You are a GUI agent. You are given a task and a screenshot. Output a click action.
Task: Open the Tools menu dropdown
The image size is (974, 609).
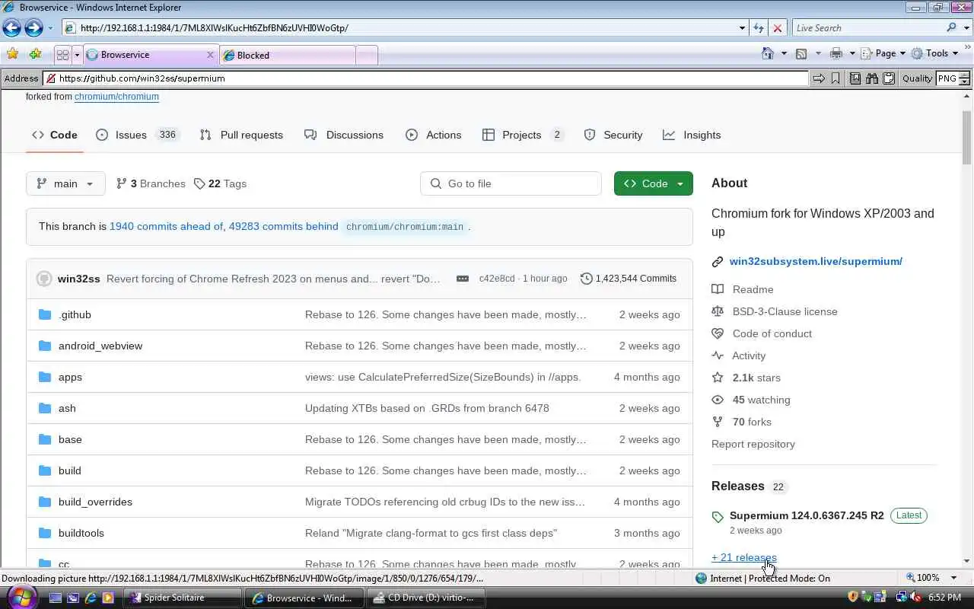click(x=934, y=53)
